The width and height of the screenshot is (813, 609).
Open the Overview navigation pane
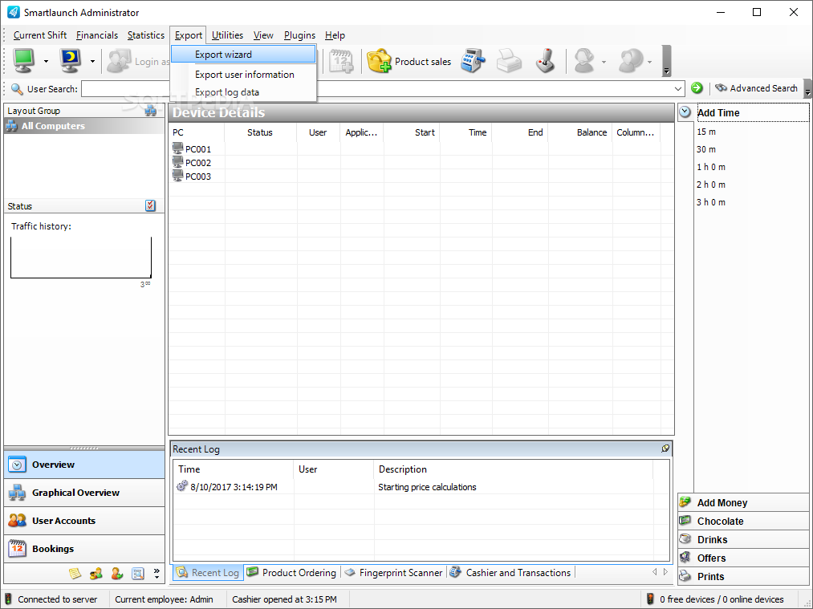(84, 465)
